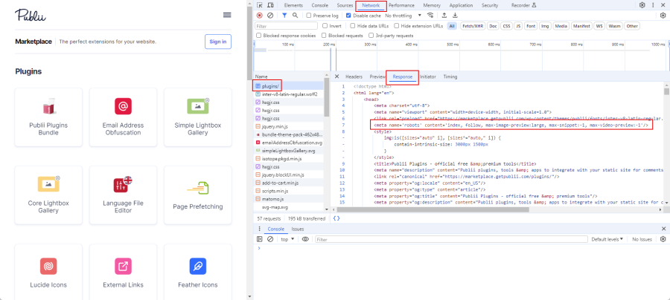Switch to the Issues drawer tab
The width and height of the screenshot is (670, 300).
point(298,229)
